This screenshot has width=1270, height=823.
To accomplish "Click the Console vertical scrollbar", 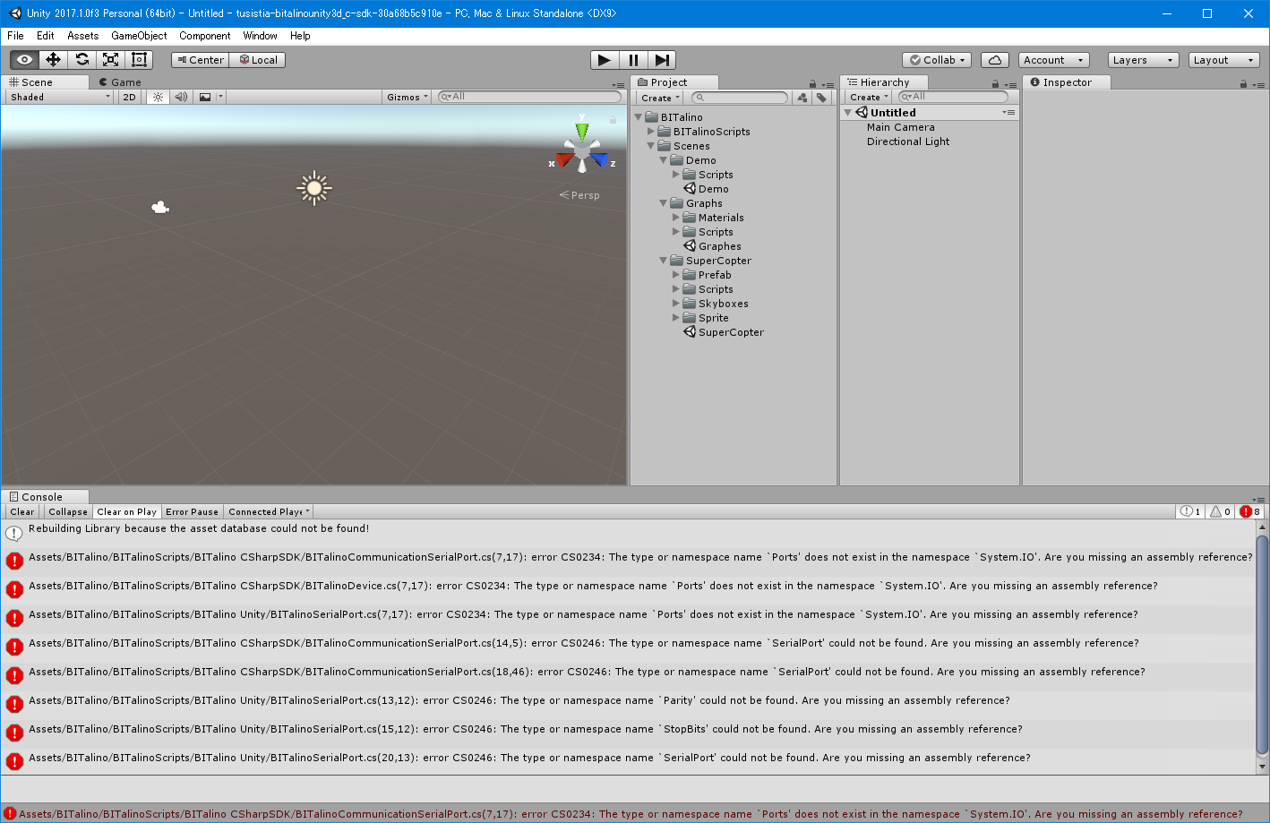I will [1263, 647].
